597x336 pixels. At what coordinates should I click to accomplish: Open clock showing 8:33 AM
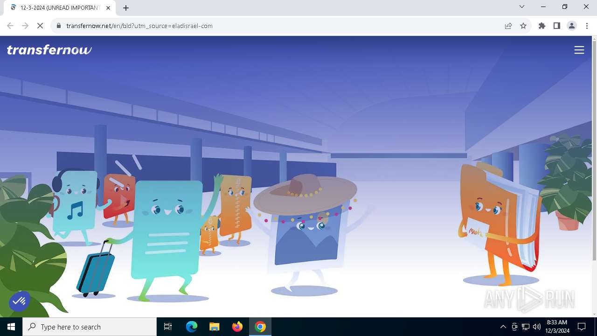(x=557, y=327)
